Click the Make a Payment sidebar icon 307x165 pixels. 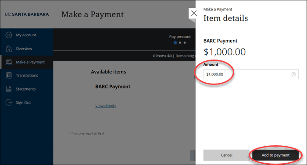[9, 62]
